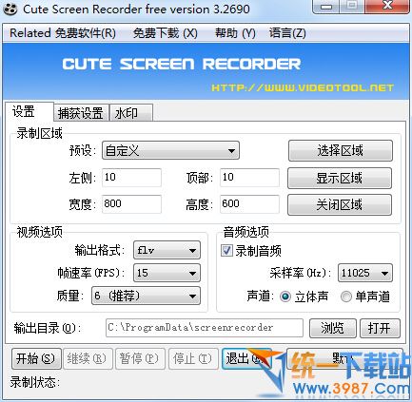Open the 采样率 11025 dropdown
The image size is (412, 402).
coord(365,273)
